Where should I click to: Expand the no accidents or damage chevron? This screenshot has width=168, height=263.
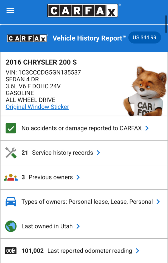pos(147,128)
